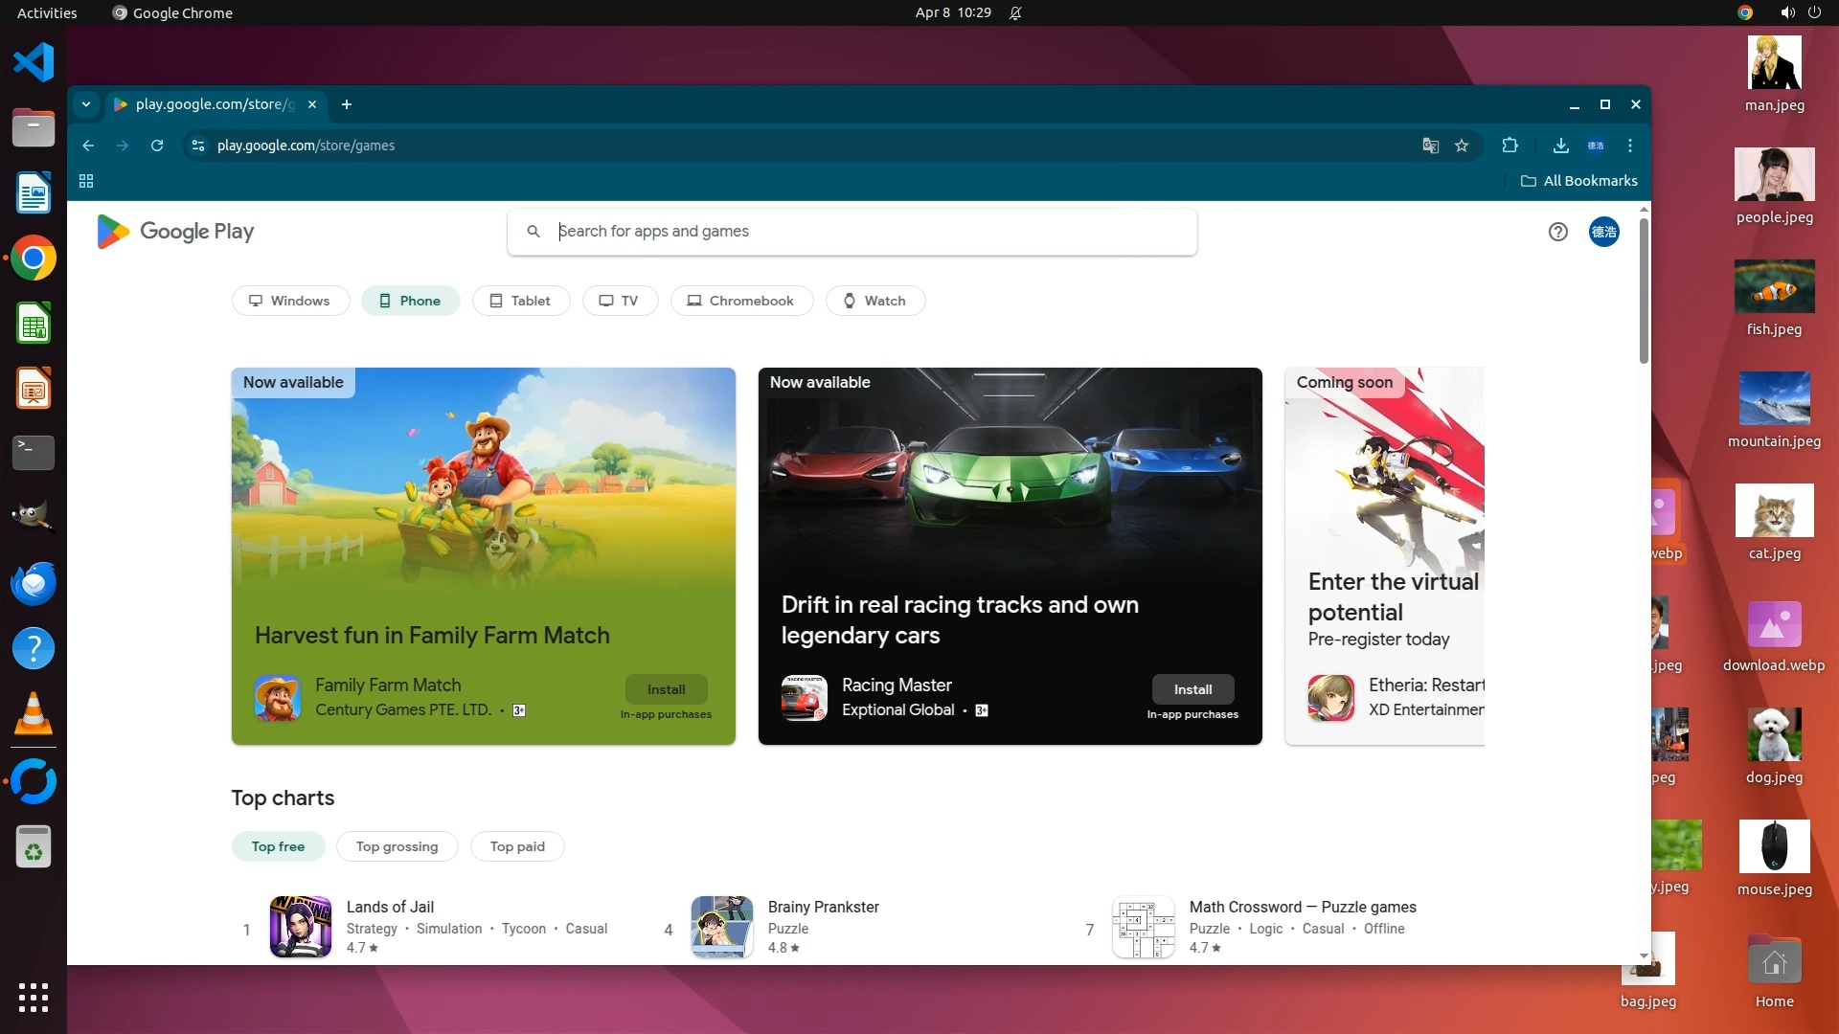1839x1034 pixels.
Task: Switch to Top paid chart tab
Action: (517, 846)
